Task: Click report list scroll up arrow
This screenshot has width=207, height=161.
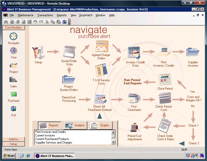Action: 113,132
